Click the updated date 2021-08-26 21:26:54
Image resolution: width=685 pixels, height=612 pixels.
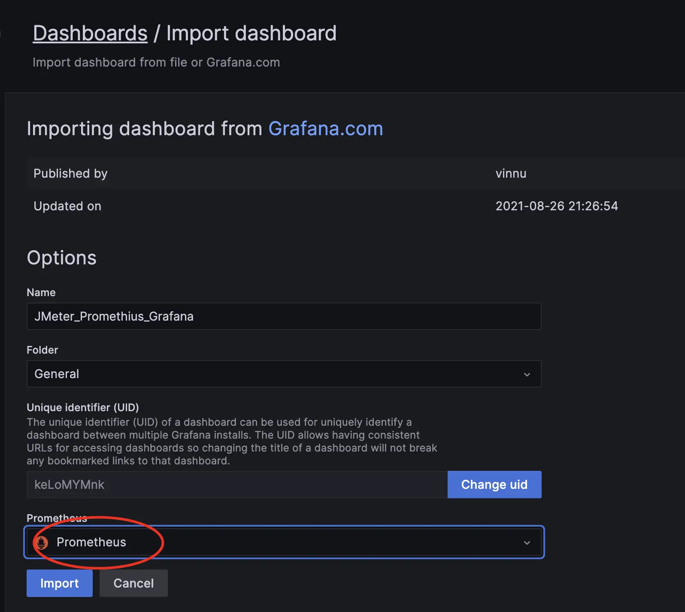tap(557, 206)
